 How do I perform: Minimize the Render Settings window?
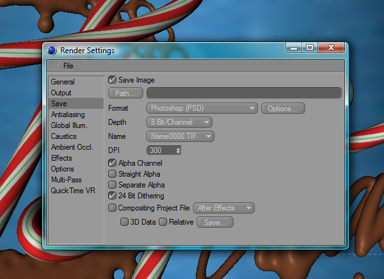tap(294, 47)
